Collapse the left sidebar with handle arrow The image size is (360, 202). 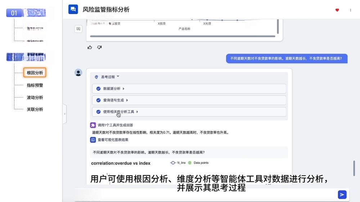pyautogui.click(x=65, y=114)
